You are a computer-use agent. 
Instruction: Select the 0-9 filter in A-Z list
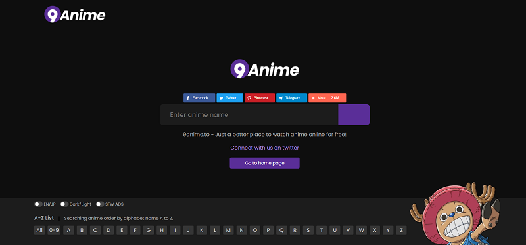pos(54,231)
